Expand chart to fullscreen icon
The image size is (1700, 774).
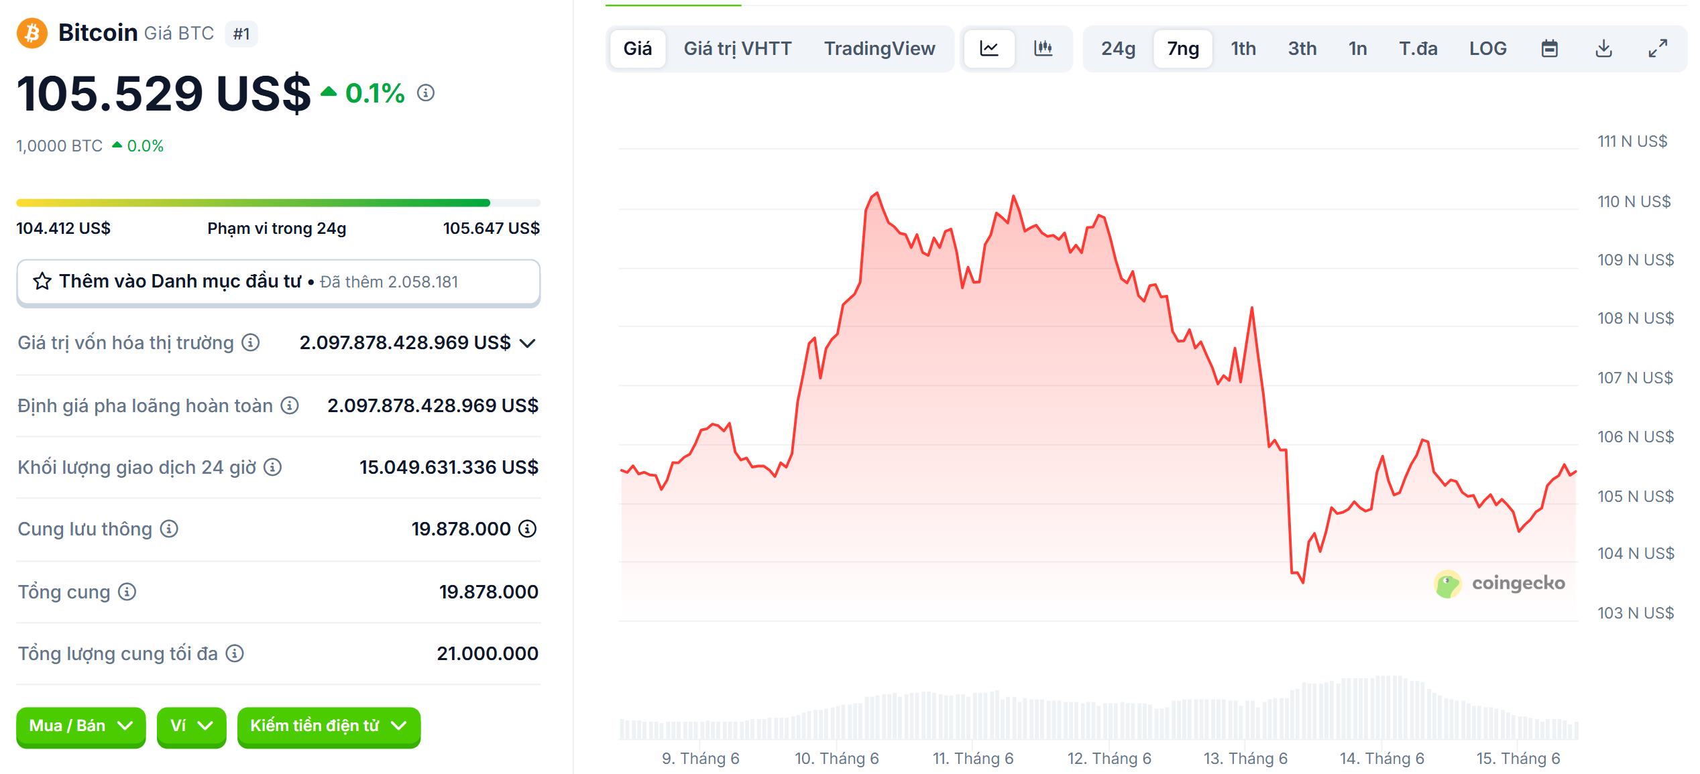click(1658, 48)
